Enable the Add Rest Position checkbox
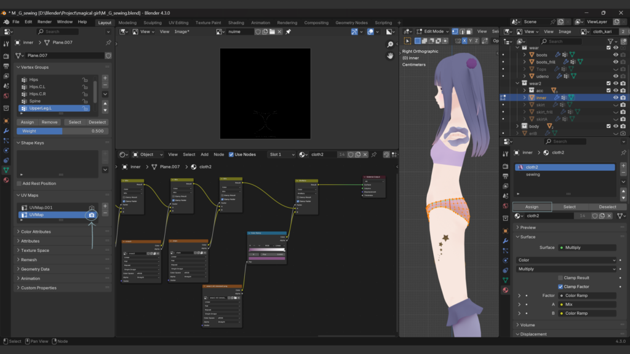 pos(19,183)
